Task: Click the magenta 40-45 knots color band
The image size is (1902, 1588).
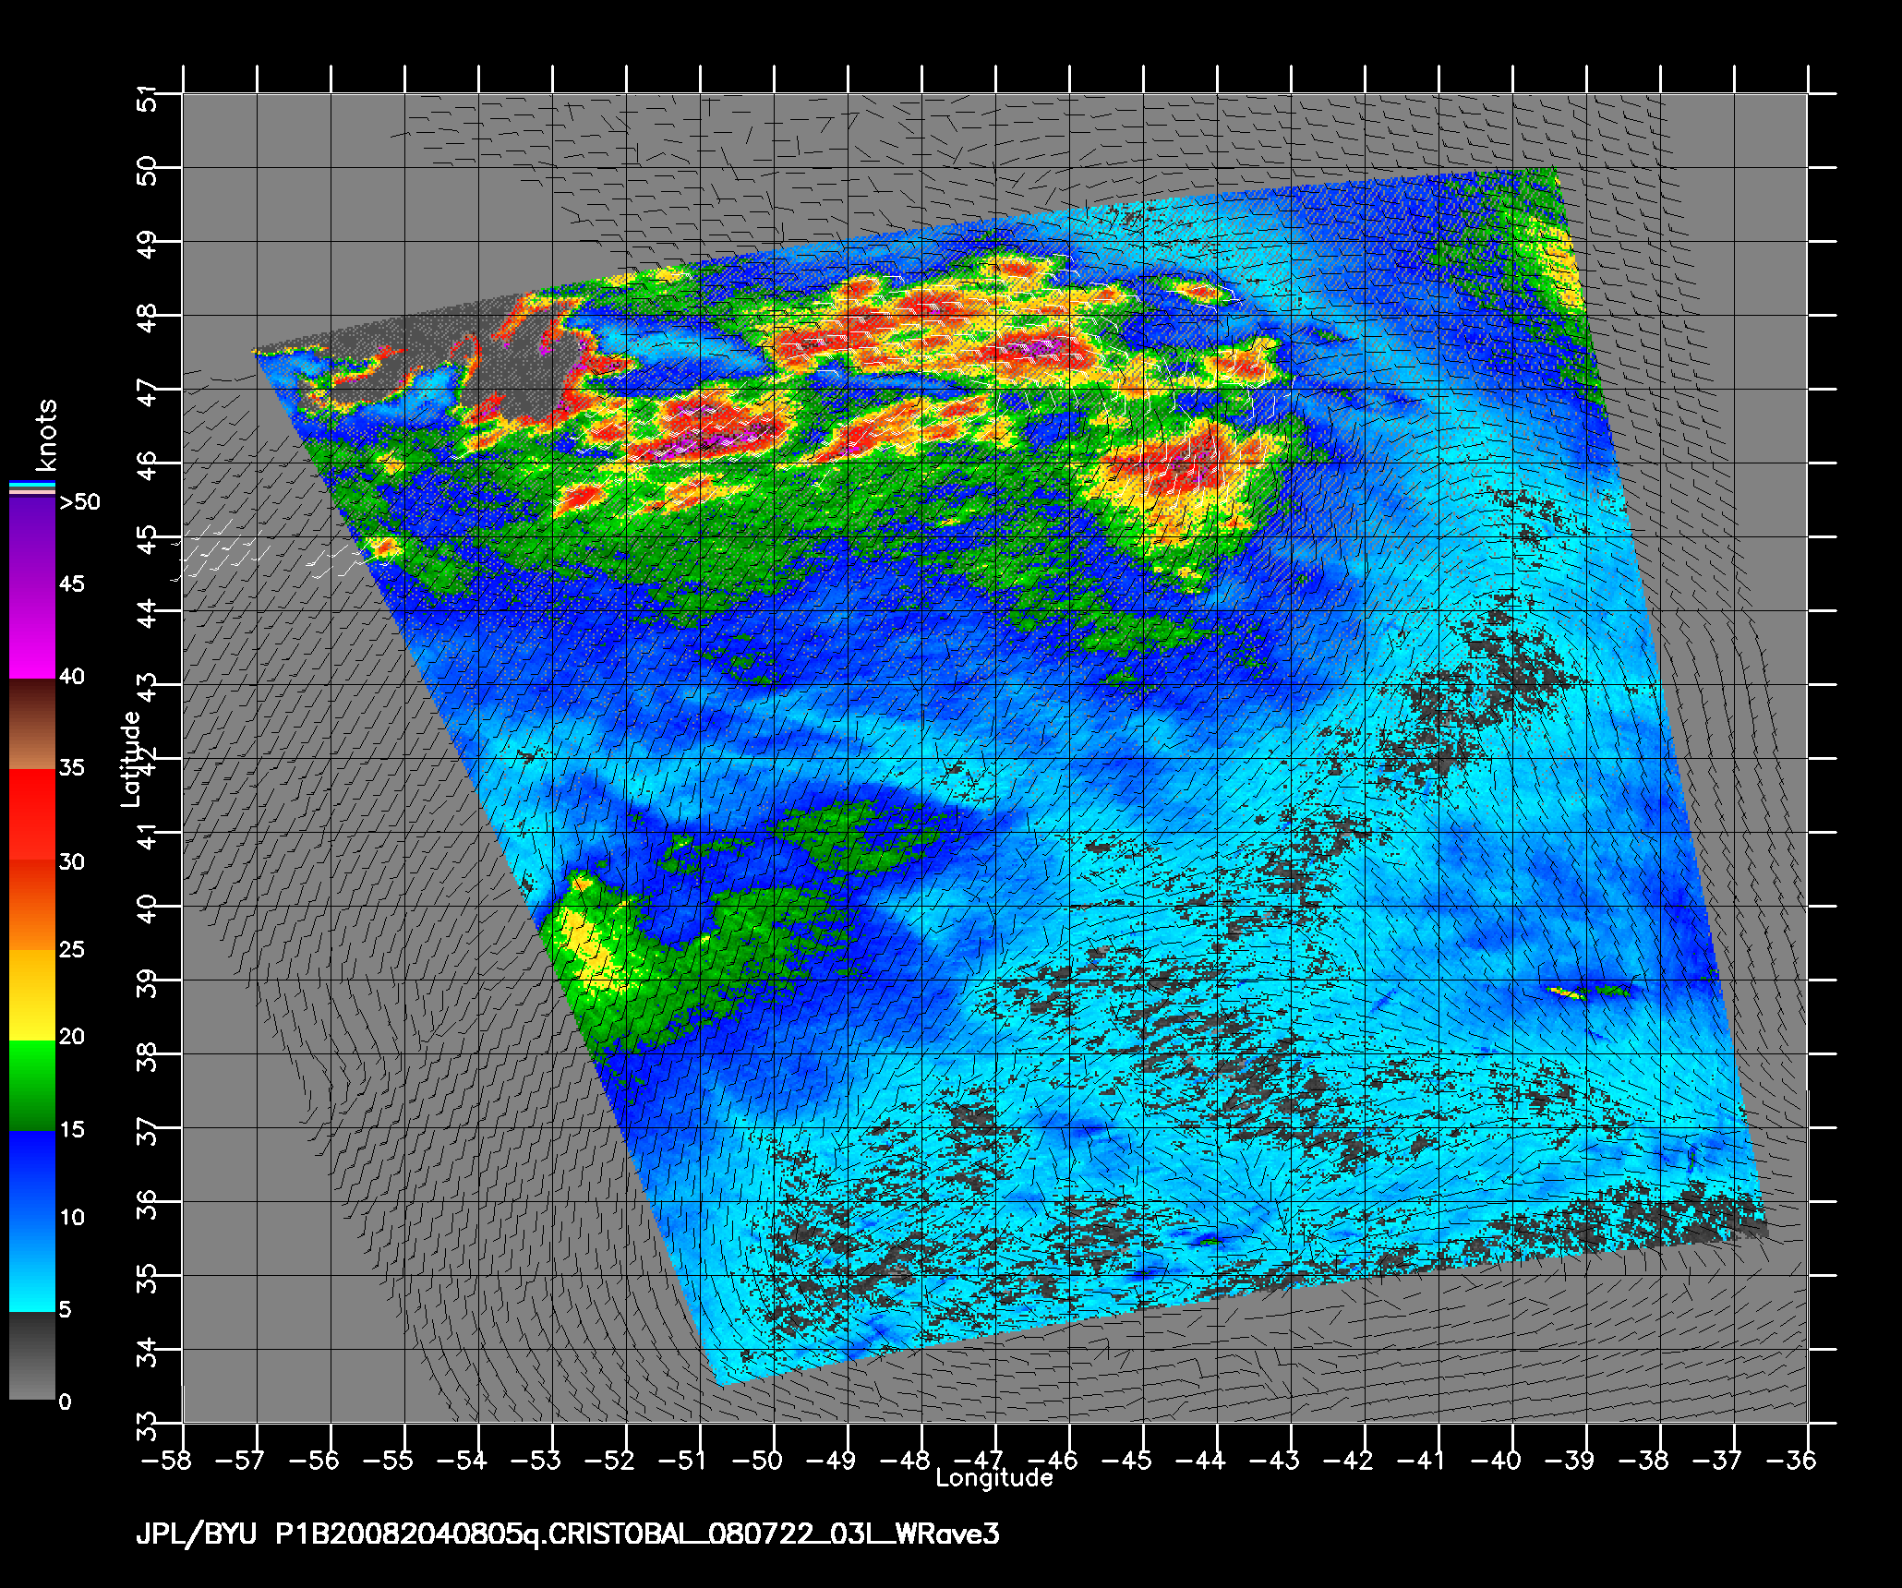Action: pos(31,632)
